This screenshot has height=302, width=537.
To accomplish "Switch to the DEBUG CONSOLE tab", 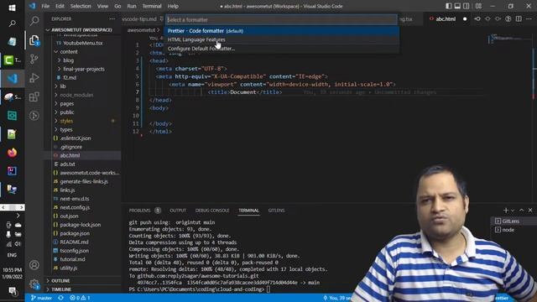I will click(212, 211).
